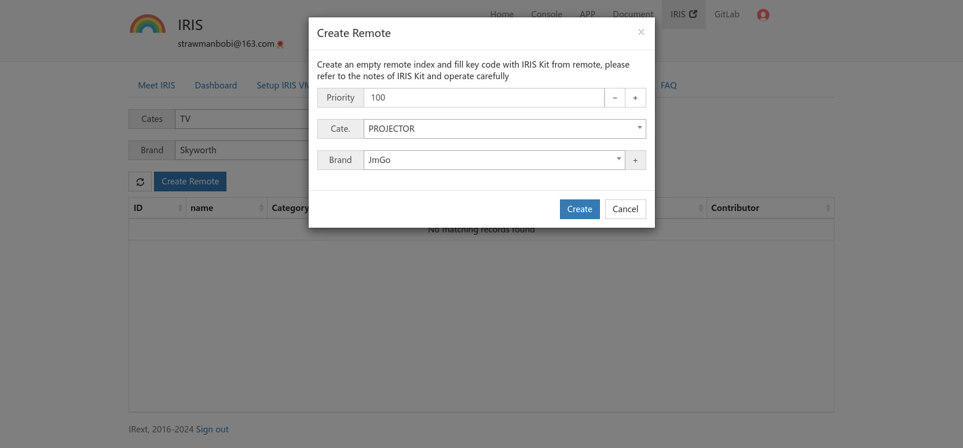Sort table by Contributor column arrows

click(x=827, y=208)
